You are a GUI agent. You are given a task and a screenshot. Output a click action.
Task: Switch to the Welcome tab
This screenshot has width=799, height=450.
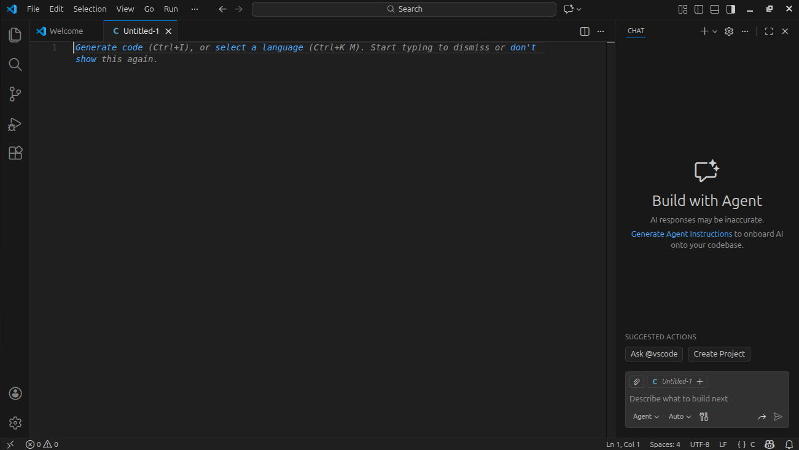click(x=66, y=31)
